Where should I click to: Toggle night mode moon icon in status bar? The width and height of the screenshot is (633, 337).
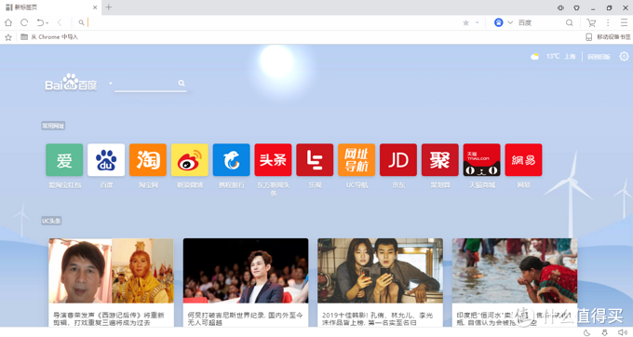coord(587,332)
